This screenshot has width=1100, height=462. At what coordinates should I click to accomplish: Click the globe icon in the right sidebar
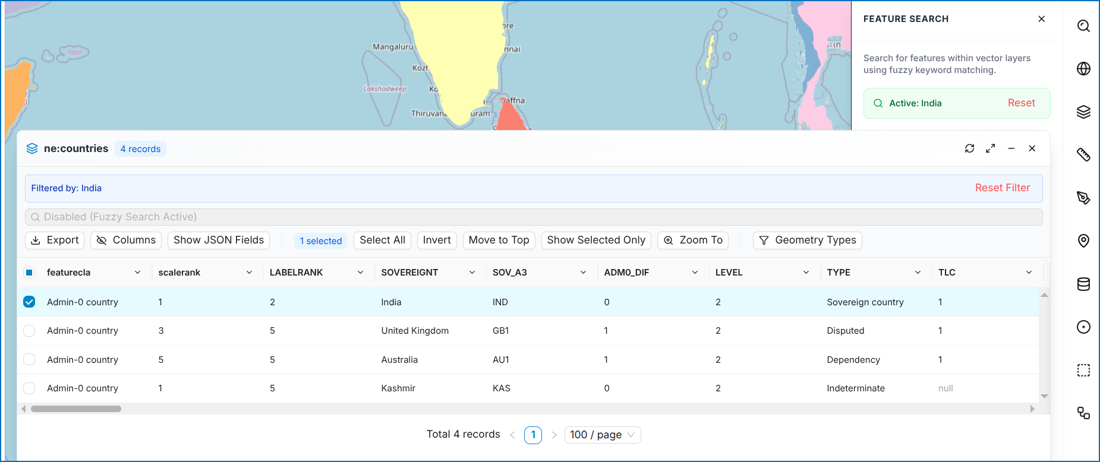click(x=1083, y=69)
